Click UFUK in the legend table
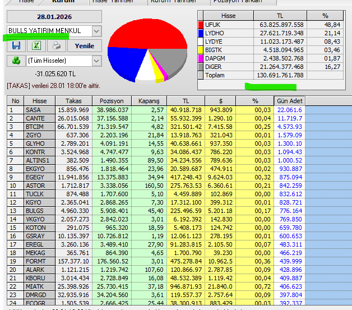Image resolution: width=352 pixels, height=310 pixels. (x=212, y=25)
